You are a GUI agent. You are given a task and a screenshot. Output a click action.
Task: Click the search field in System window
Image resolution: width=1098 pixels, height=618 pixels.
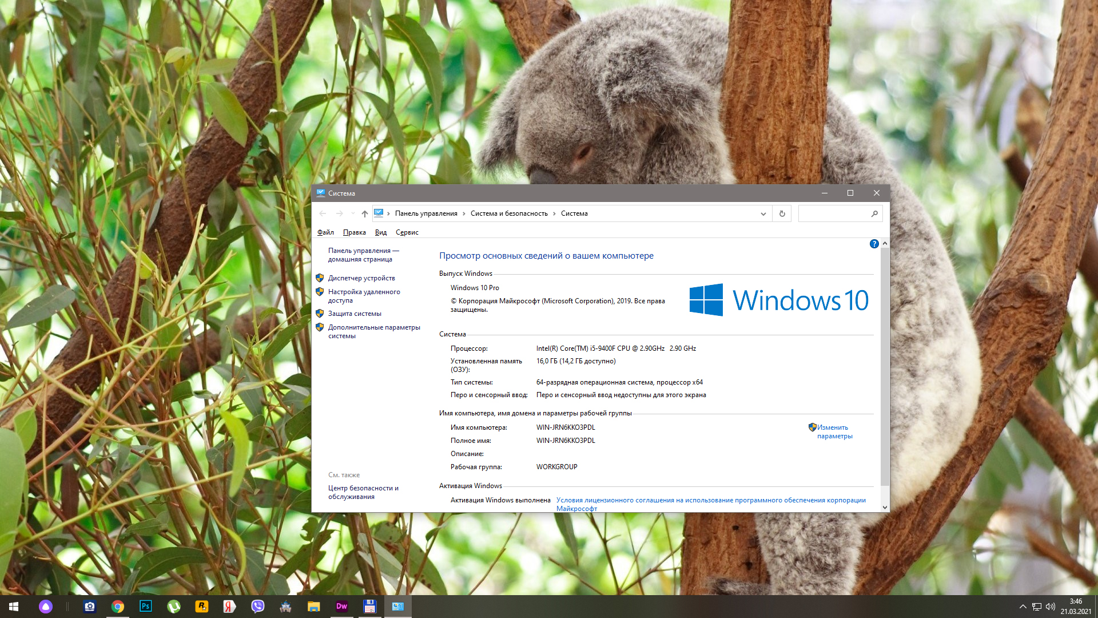point(834,213)
